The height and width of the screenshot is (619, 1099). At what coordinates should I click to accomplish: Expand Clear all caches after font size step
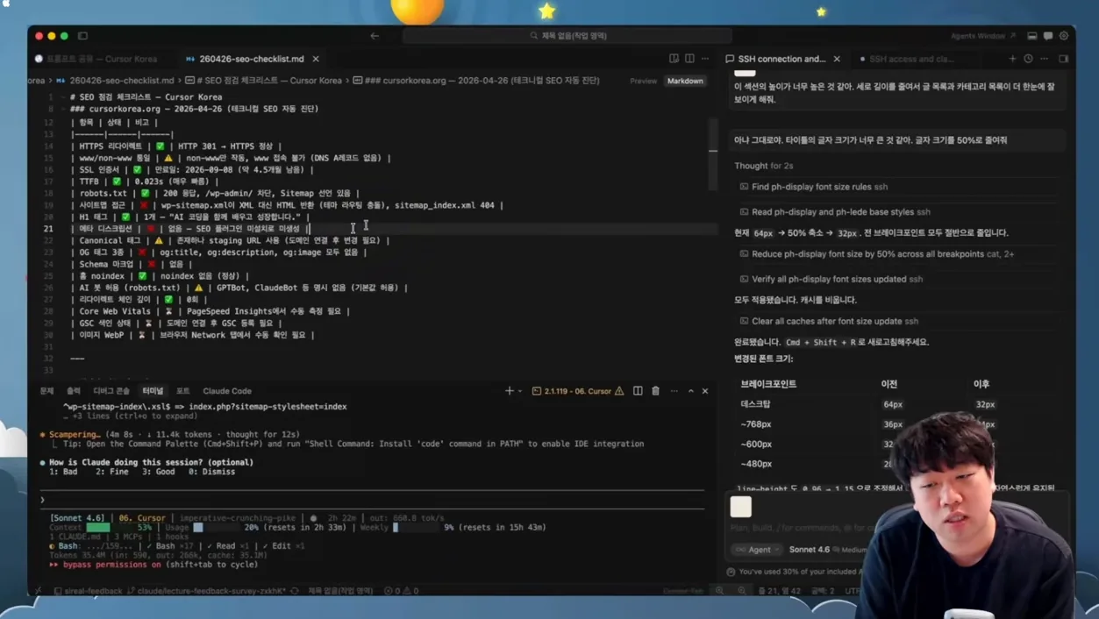point(829,321)
